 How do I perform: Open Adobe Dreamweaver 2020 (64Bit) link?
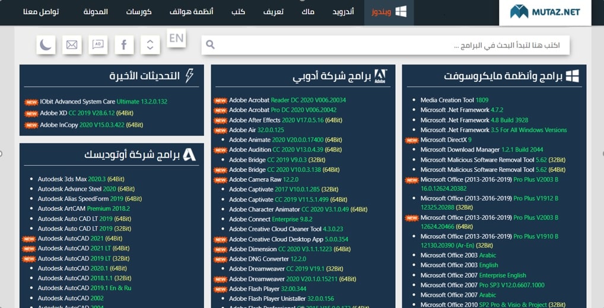293,279
